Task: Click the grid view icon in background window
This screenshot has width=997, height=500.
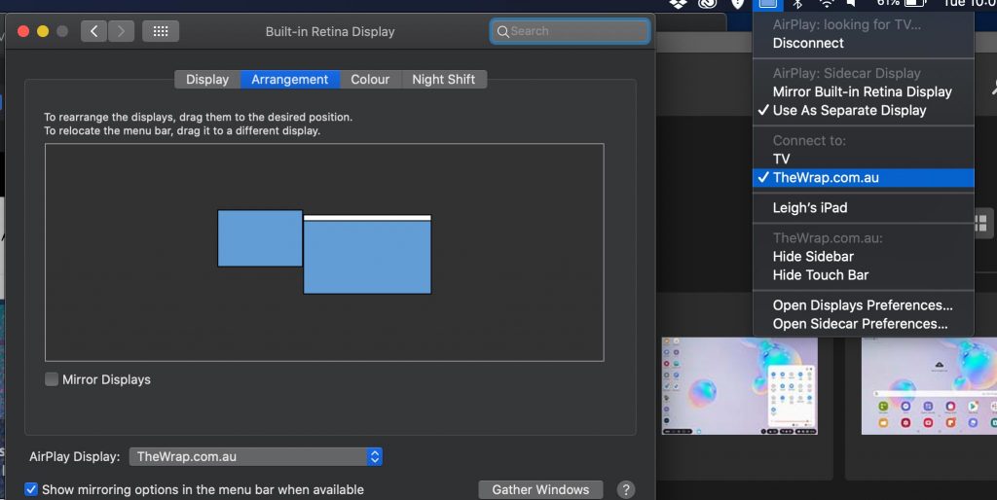Action: pyautogui.click(x=981, y=223)
